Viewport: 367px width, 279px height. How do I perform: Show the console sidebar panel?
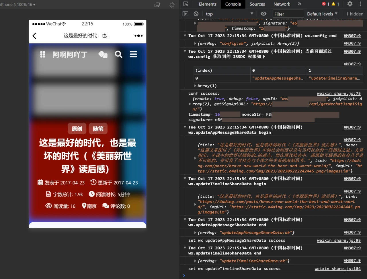(x=185, y=13)
